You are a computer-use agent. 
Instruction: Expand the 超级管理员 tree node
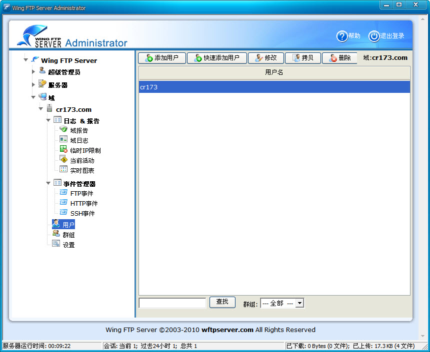click(x=33, y=72)
